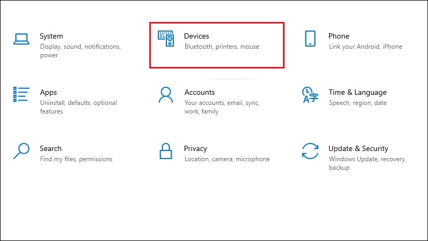Image resolution: width=428 pixels, height=241 pixels.
Task: Click 'Your accounts, email, sync' description
Action: click(x=222, y=107)
